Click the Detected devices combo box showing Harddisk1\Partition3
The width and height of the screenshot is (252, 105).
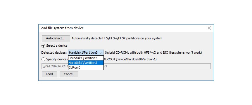(86, 52)
